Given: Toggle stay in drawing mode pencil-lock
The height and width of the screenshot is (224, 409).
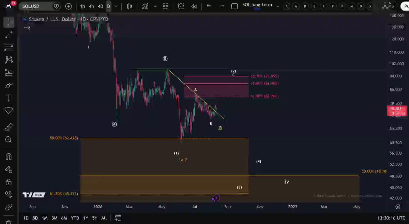Looking at the screenshot, I should click(9, 169).
